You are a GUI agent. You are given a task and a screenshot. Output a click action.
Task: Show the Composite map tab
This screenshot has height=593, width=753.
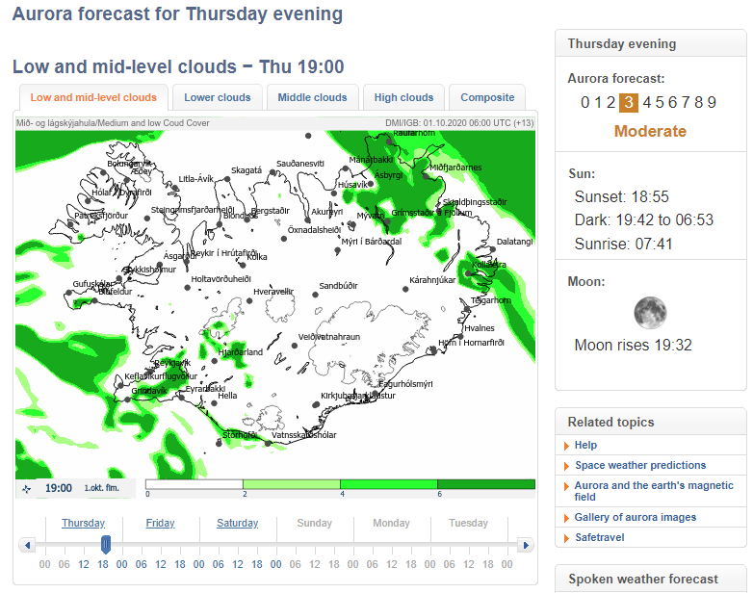(487, 97)
